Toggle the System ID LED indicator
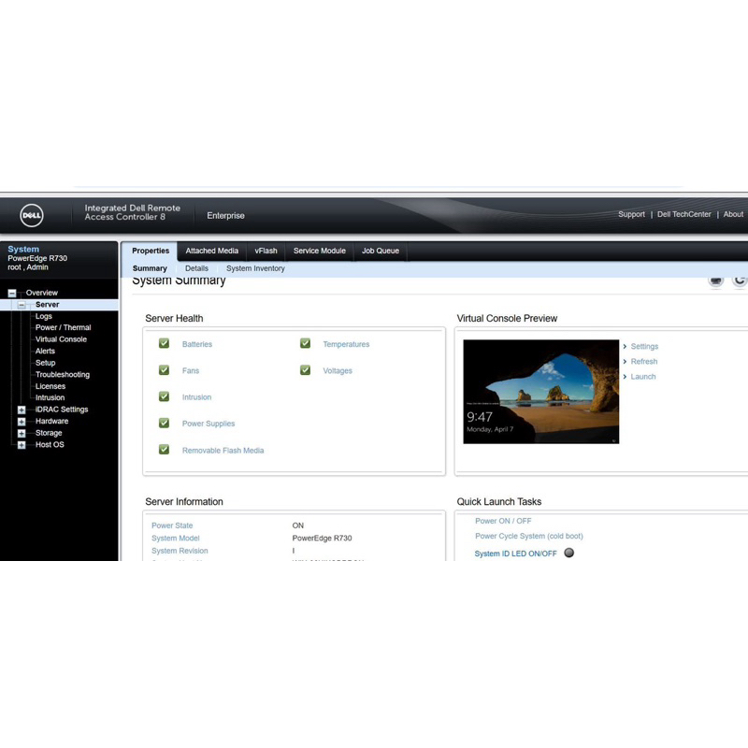748x748 pixels. [x=568, y=553]
